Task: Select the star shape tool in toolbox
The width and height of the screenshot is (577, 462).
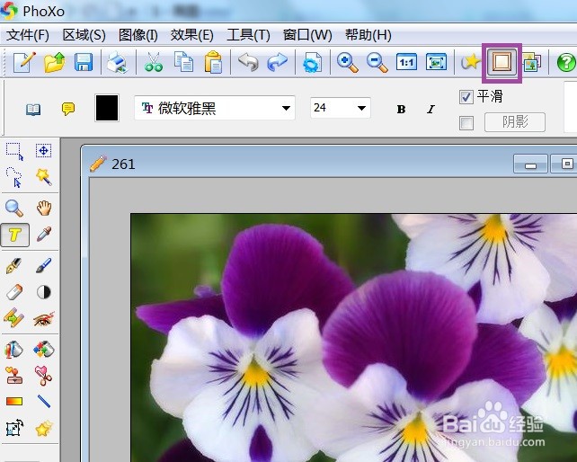Action: (x=43, y=428)
